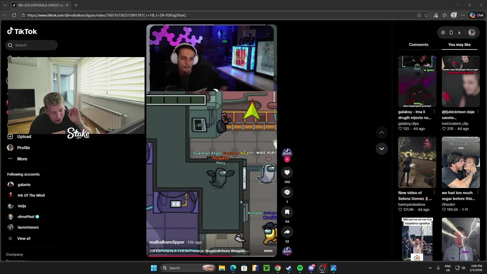Expand video caption with more
The height and width of the screenshot is (274, 487).
coord(268,251)
